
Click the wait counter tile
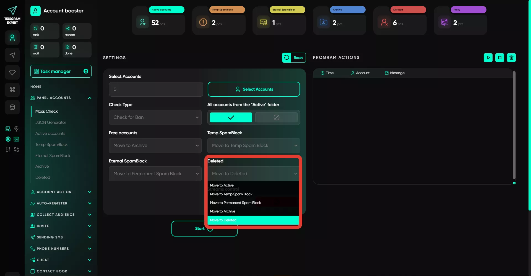[45, 49]
